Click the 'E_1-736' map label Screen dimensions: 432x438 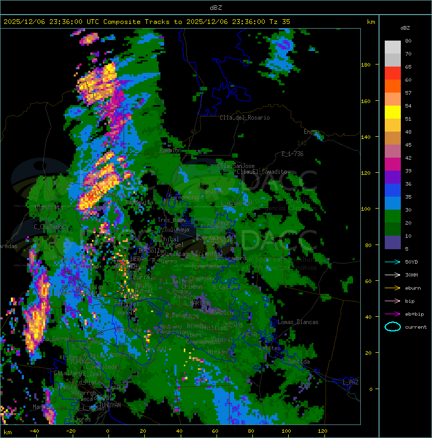(x=292, y=154)
